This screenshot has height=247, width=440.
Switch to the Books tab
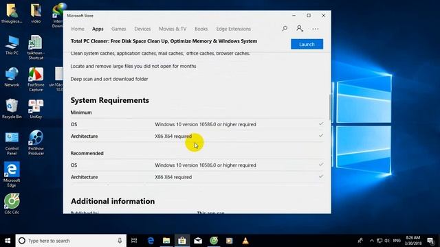pos(201,29)
